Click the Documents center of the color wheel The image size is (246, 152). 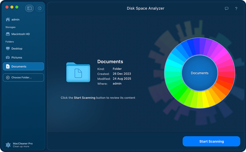(200, 73)
